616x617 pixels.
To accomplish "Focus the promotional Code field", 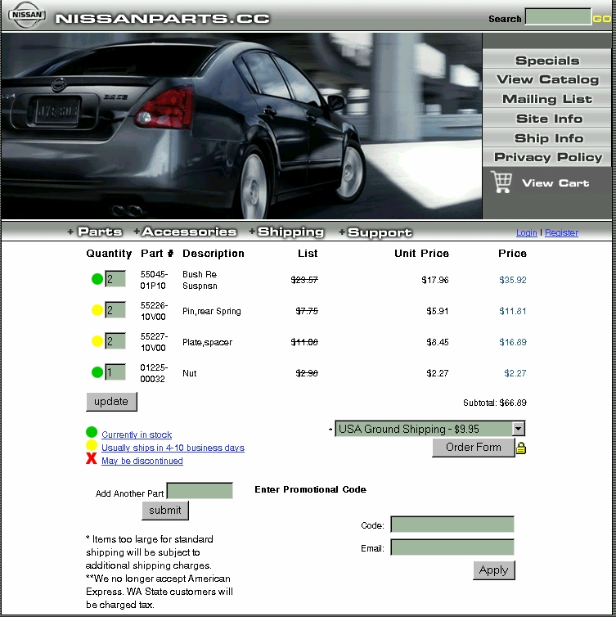I will 452,525.
